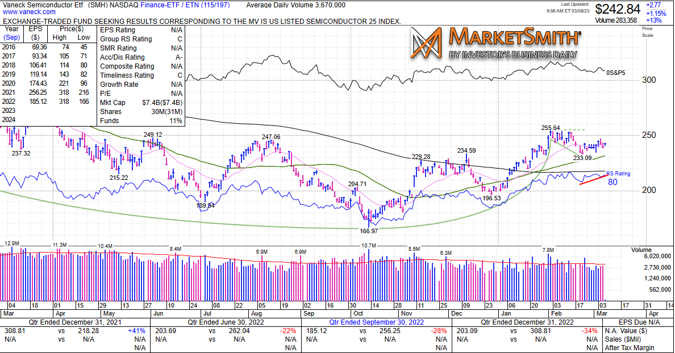Click the 562,000 volume scale value
675x353 pixels.
click(660, 289)
